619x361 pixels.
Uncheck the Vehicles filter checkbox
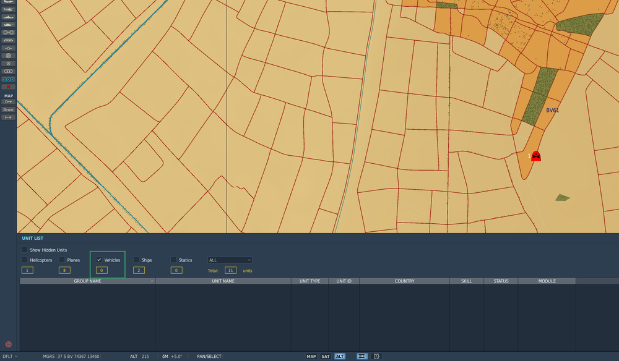click(99, 260)
